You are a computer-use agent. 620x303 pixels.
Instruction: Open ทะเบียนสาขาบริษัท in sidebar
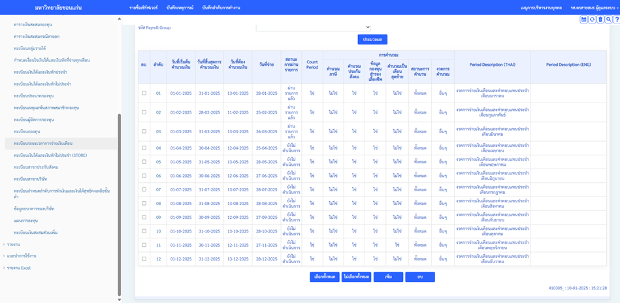(x=30, y=179)
